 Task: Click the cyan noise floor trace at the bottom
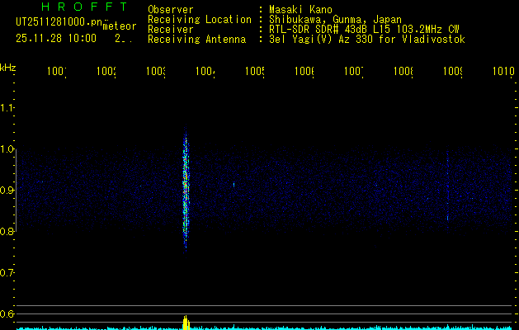(330, 328)
